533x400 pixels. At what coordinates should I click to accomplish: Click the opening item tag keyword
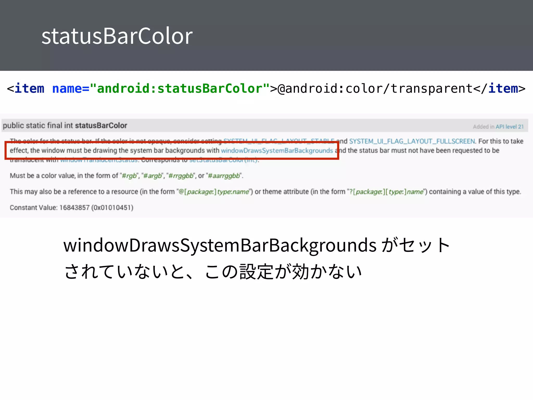tap(29, 89)
